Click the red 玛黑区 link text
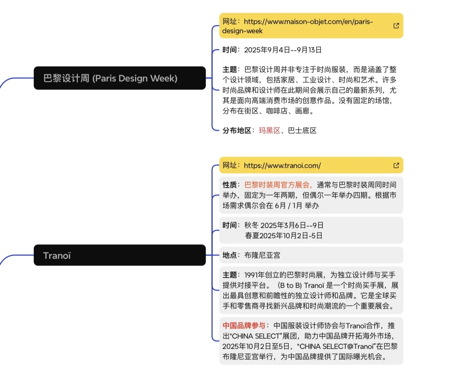 [x=269, y=131]
